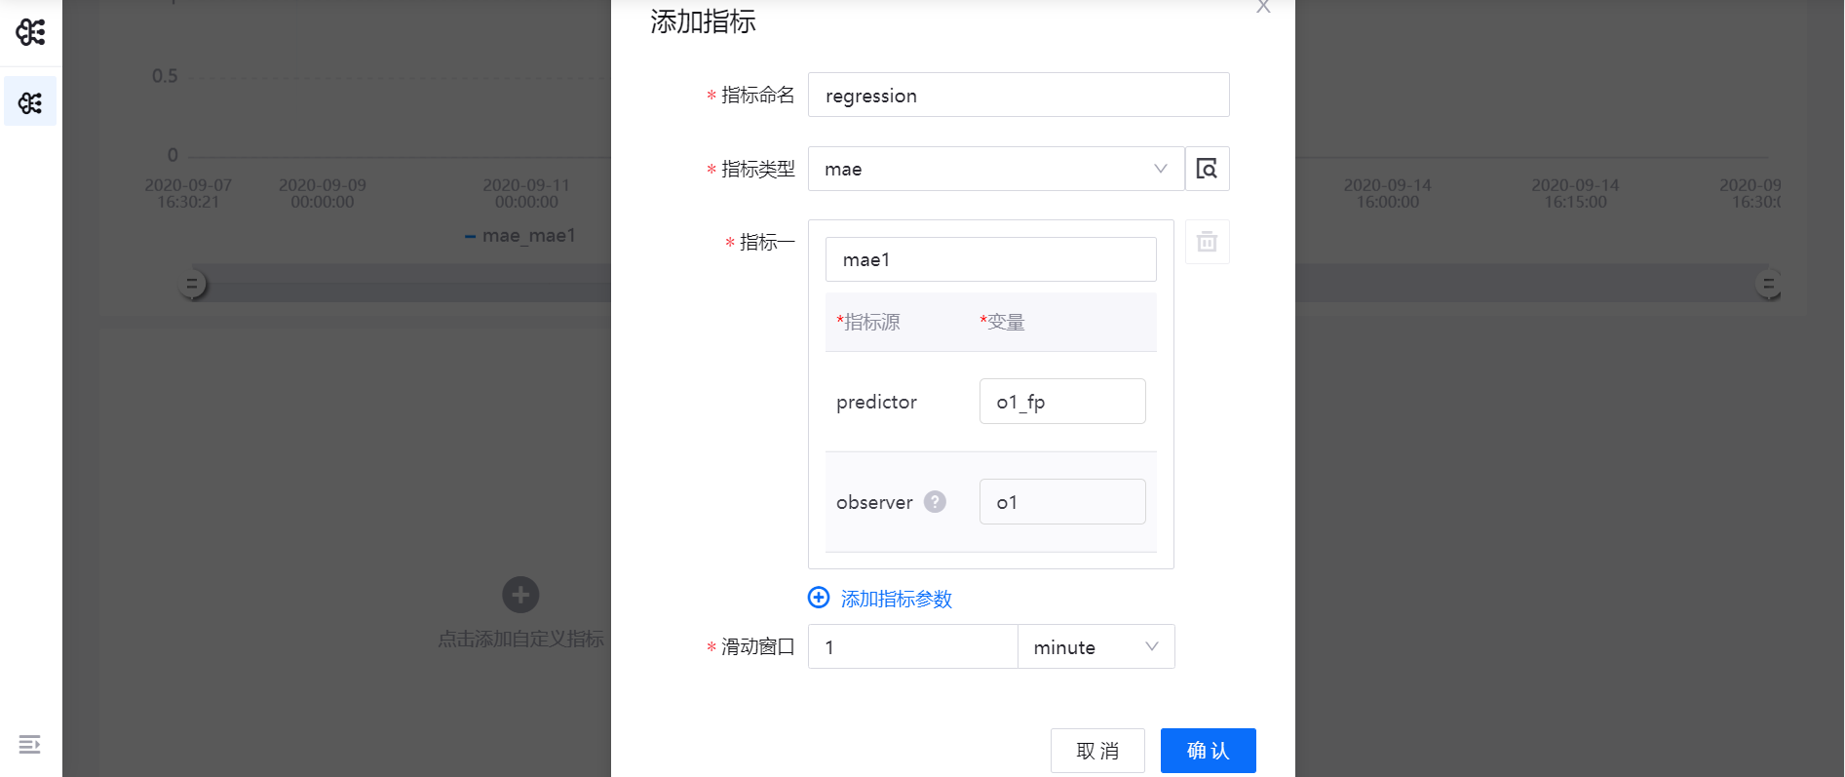Click the mae1 metric input field
This screenshot has width=1845, height=777.
pos(990,259)
